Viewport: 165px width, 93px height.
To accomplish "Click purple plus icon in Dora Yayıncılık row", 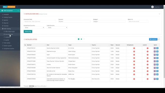I will tap(155, 79).
